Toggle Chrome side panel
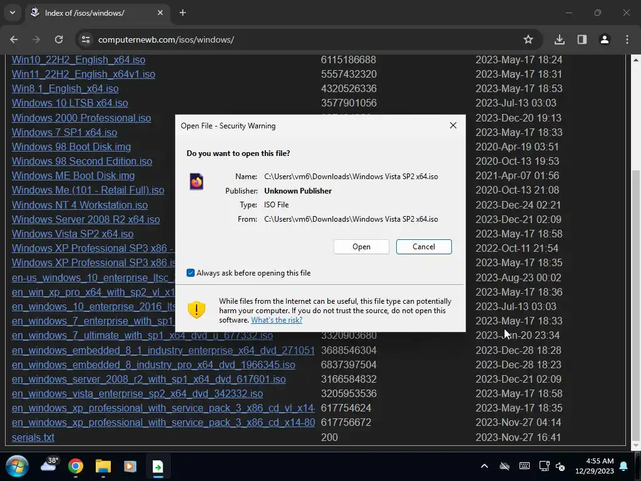This screenshot has height=481, width=641. 582,39
